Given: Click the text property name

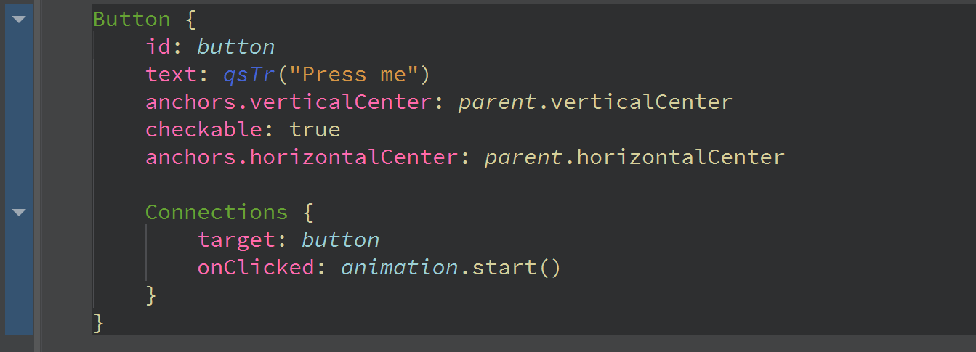Looking at the screenshot, I should [171, 75].
